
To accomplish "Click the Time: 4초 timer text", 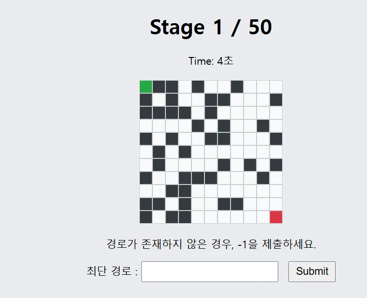I will point(211,61).
